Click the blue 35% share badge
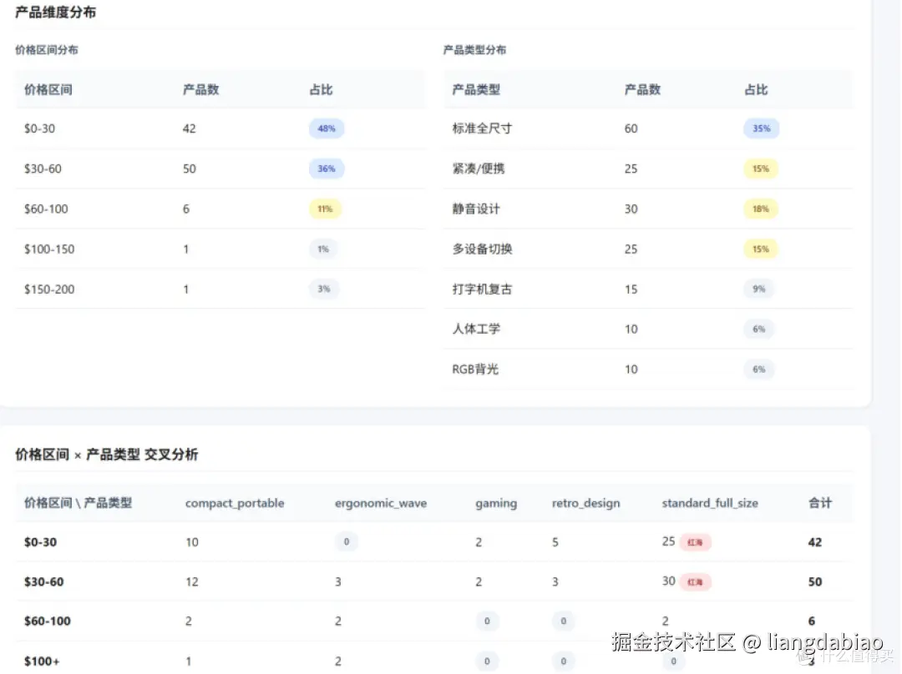Viewport: 902px width, 674px height. coord(761,128)
